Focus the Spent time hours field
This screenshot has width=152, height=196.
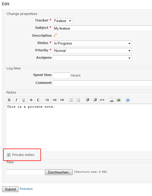click(61, 75)
